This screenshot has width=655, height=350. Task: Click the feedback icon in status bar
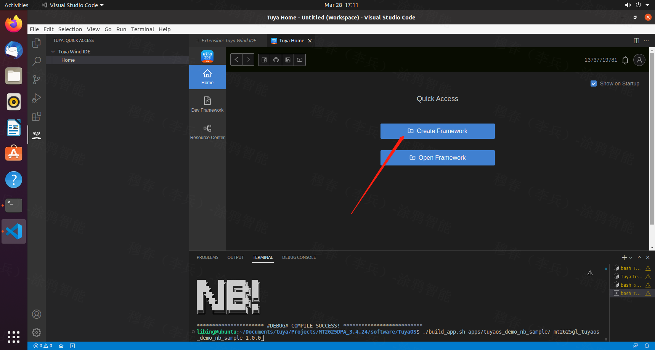635,346
